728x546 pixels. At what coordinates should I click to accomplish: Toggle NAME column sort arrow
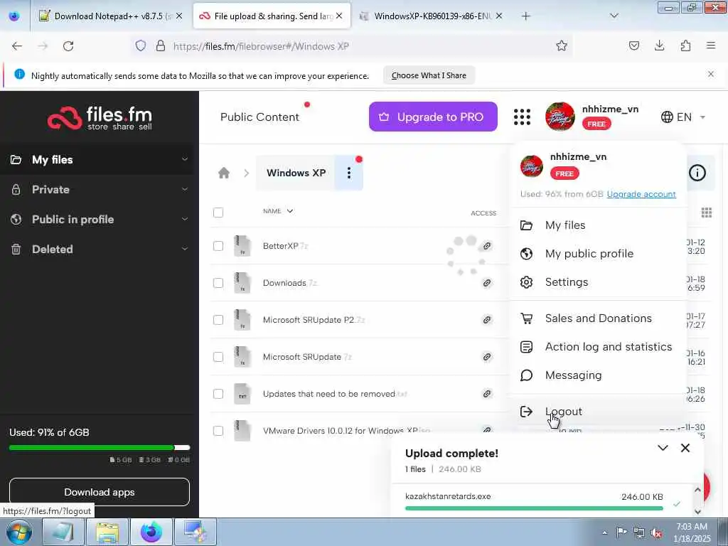[x=290, y=211]
